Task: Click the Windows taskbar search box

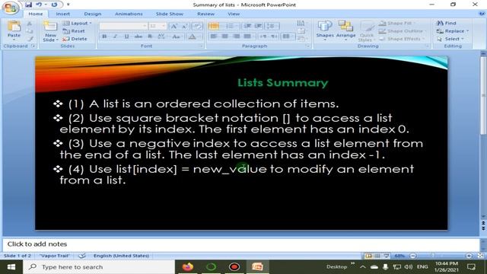Action: click(99, 267)
